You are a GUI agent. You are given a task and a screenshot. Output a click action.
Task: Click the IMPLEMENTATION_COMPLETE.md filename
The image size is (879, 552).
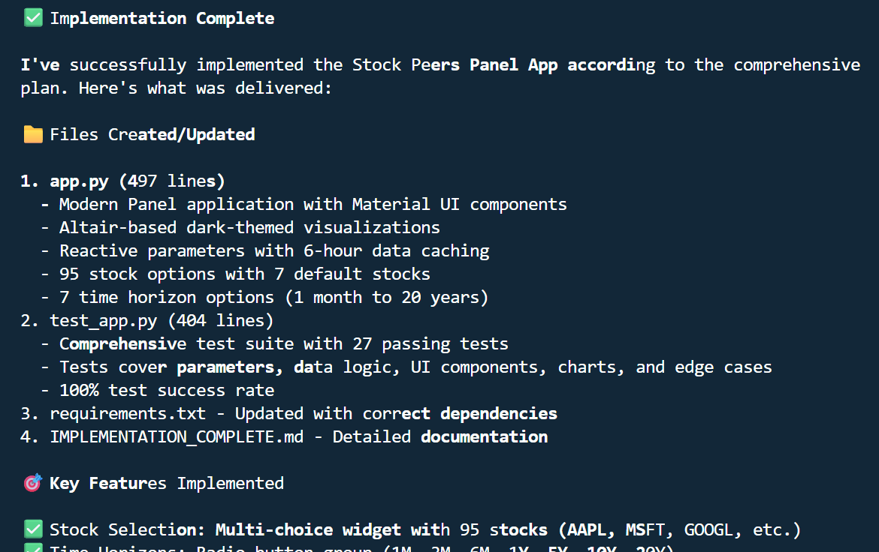(x=177, y=436)
